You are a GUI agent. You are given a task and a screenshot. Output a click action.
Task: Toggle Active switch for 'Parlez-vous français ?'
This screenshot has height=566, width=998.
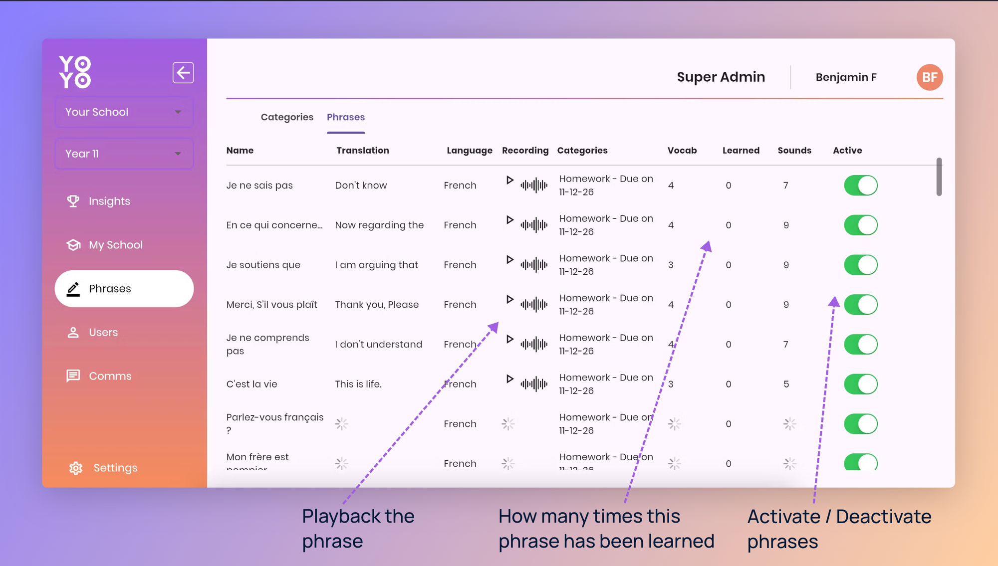860,424
